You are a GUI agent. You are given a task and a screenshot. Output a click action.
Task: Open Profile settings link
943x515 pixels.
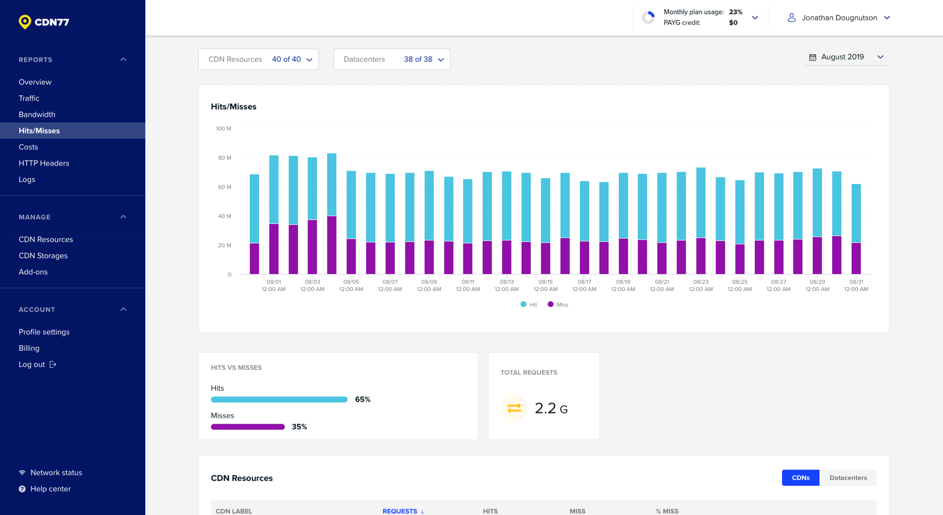[44, 332]
